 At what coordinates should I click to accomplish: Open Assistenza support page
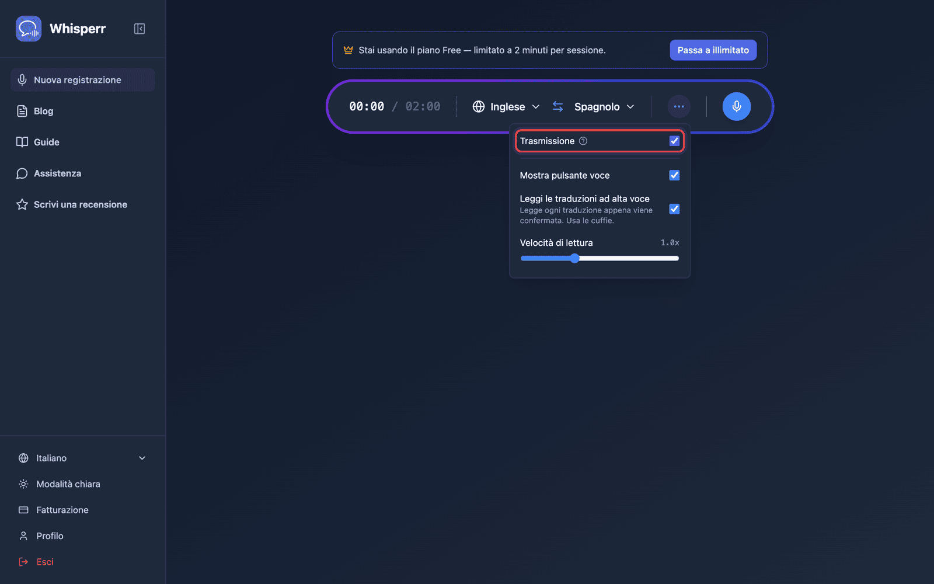[82, 173]
